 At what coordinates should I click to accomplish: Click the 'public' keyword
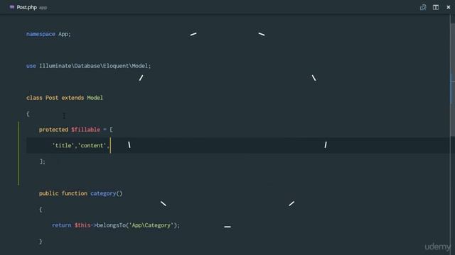point(48,193)
